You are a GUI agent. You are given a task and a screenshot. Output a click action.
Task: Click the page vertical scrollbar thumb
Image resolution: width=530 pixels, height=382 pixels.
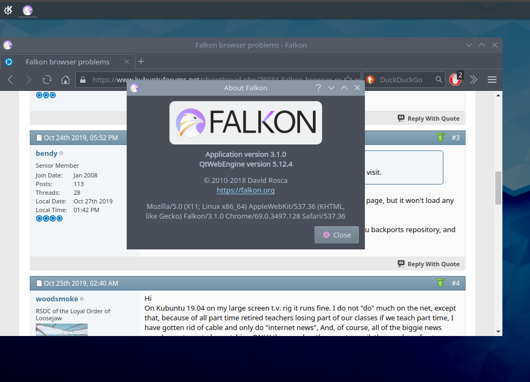coord(498,188)
